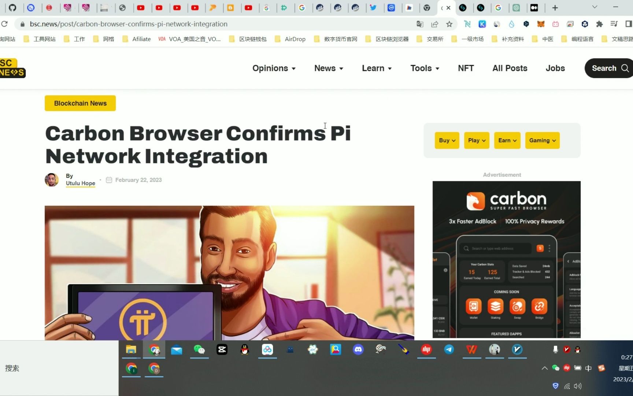Screen dimensions: 633x396
Task: Open Chrome tab search chevron
Action: tap(595, 7)
